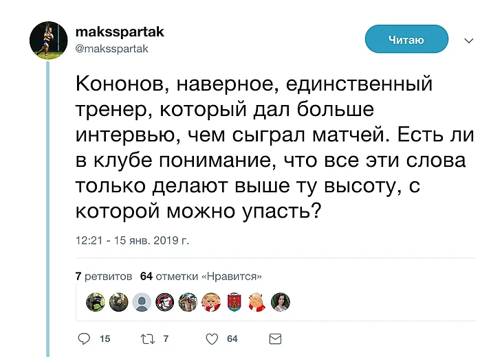This screenshot has width=502, height=357.
Task: Open the tweet timestamp 12:21 - 15 янв. 2019
Action: (x=132, y=240)
